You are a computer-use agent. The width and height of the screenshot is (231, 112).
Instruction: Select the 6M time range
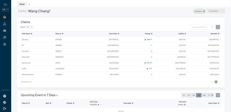tap(204, 95)
